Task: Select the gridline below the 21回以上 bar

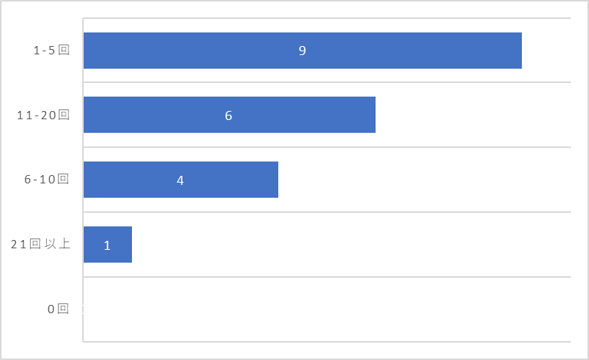Action: [327, 277]
